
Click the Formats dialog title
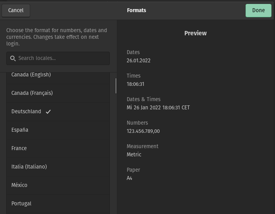click(x=137, y=10)
